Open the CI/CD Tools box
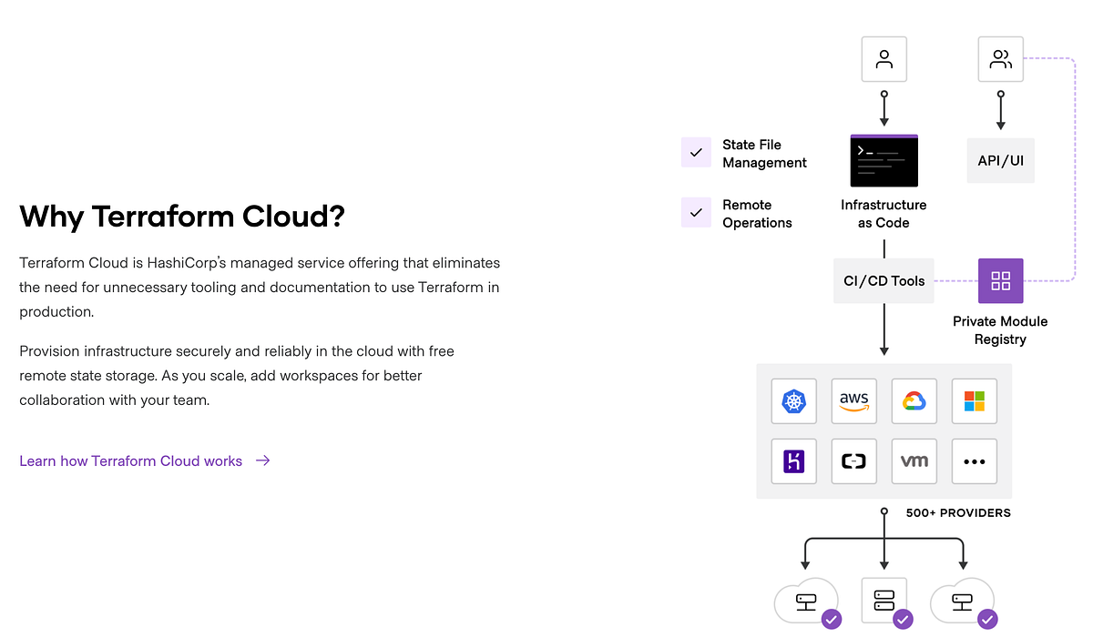 click(884, 280)
